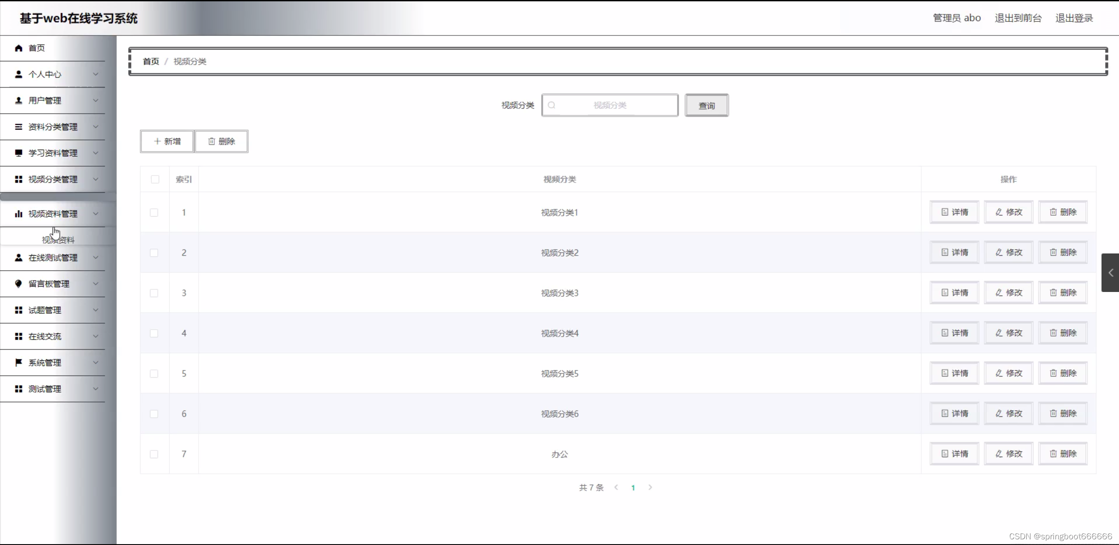This screenshot has height=545, width=1119.
Task: Expand the 试题管理 chevron arrow
Action: [x=95, y=310]
